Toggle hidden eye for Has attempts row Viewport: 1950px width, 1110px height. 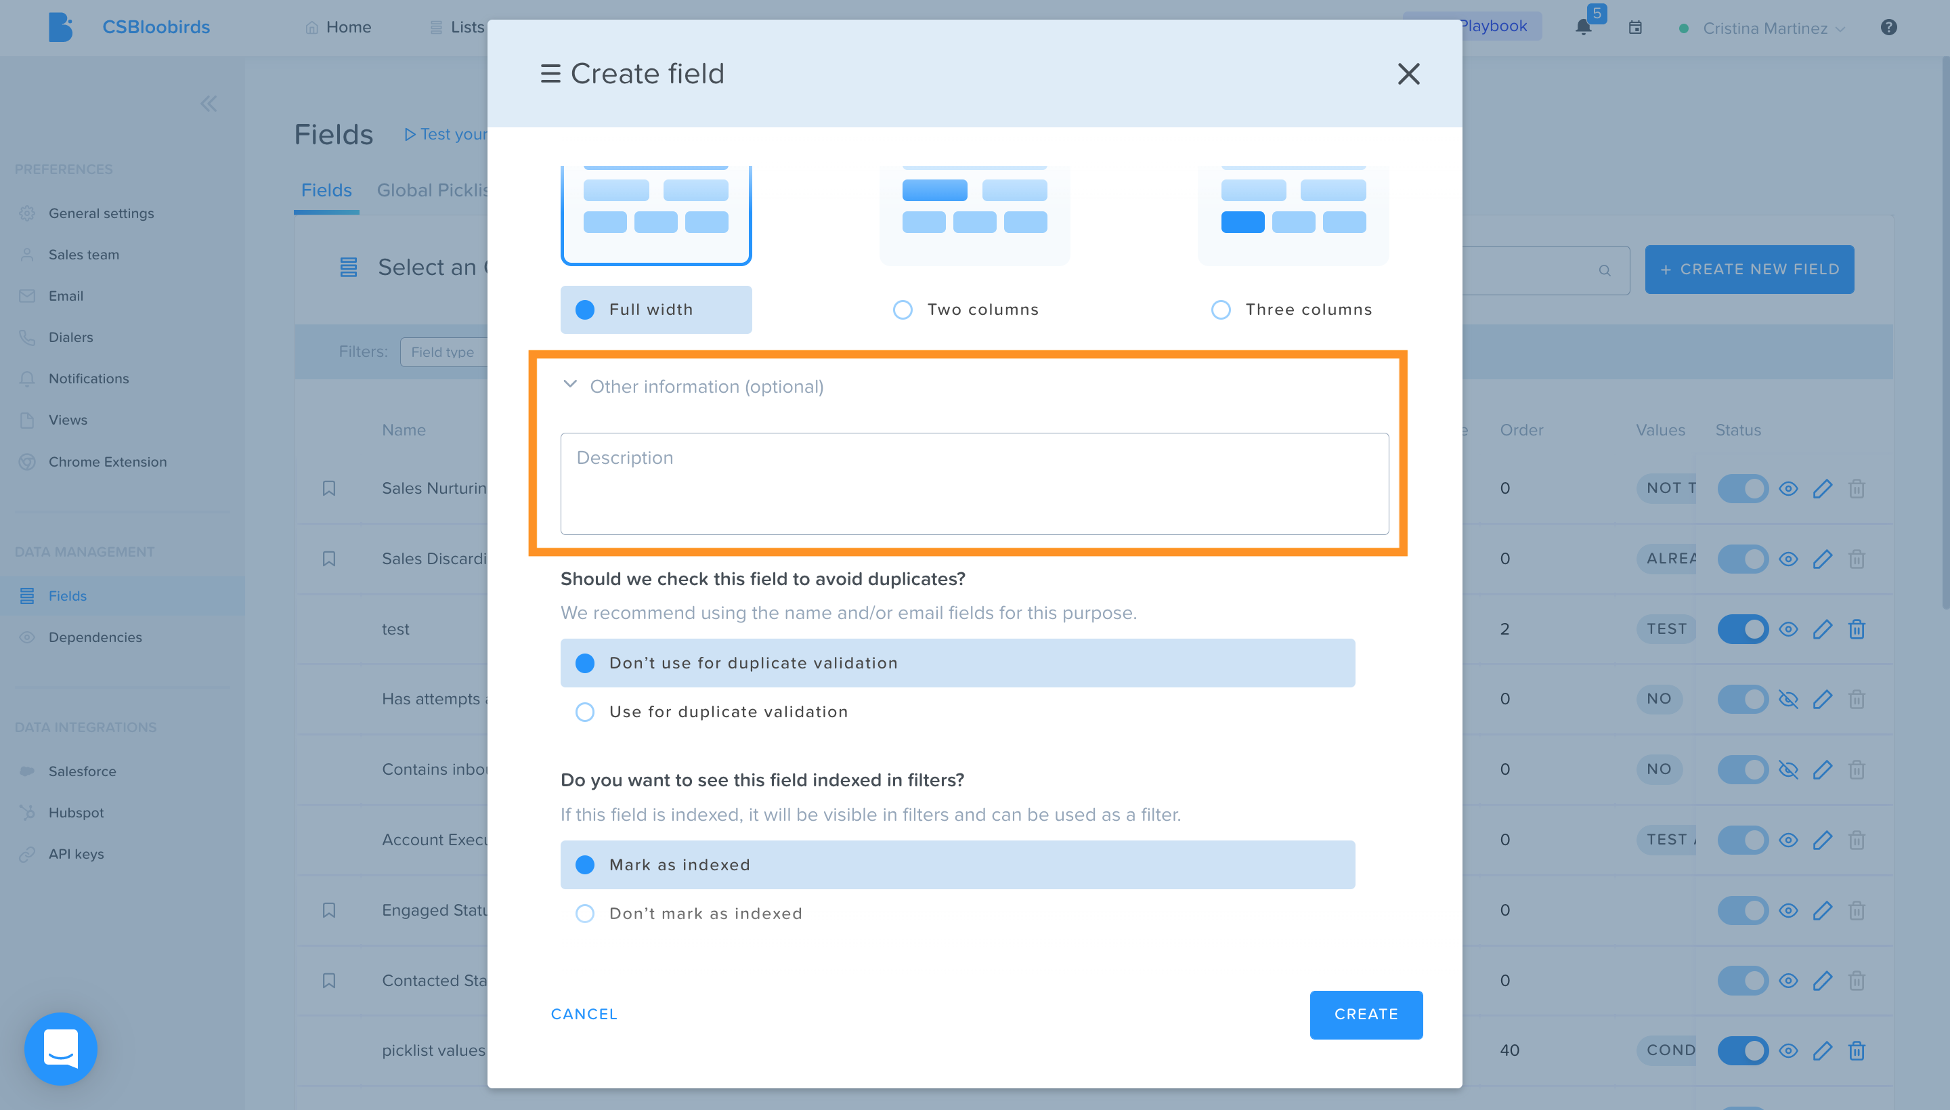click(1787, 699)
